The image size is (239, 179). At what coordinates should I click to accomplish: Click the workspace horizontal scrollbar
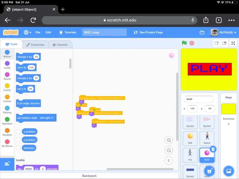click(140, 169)
